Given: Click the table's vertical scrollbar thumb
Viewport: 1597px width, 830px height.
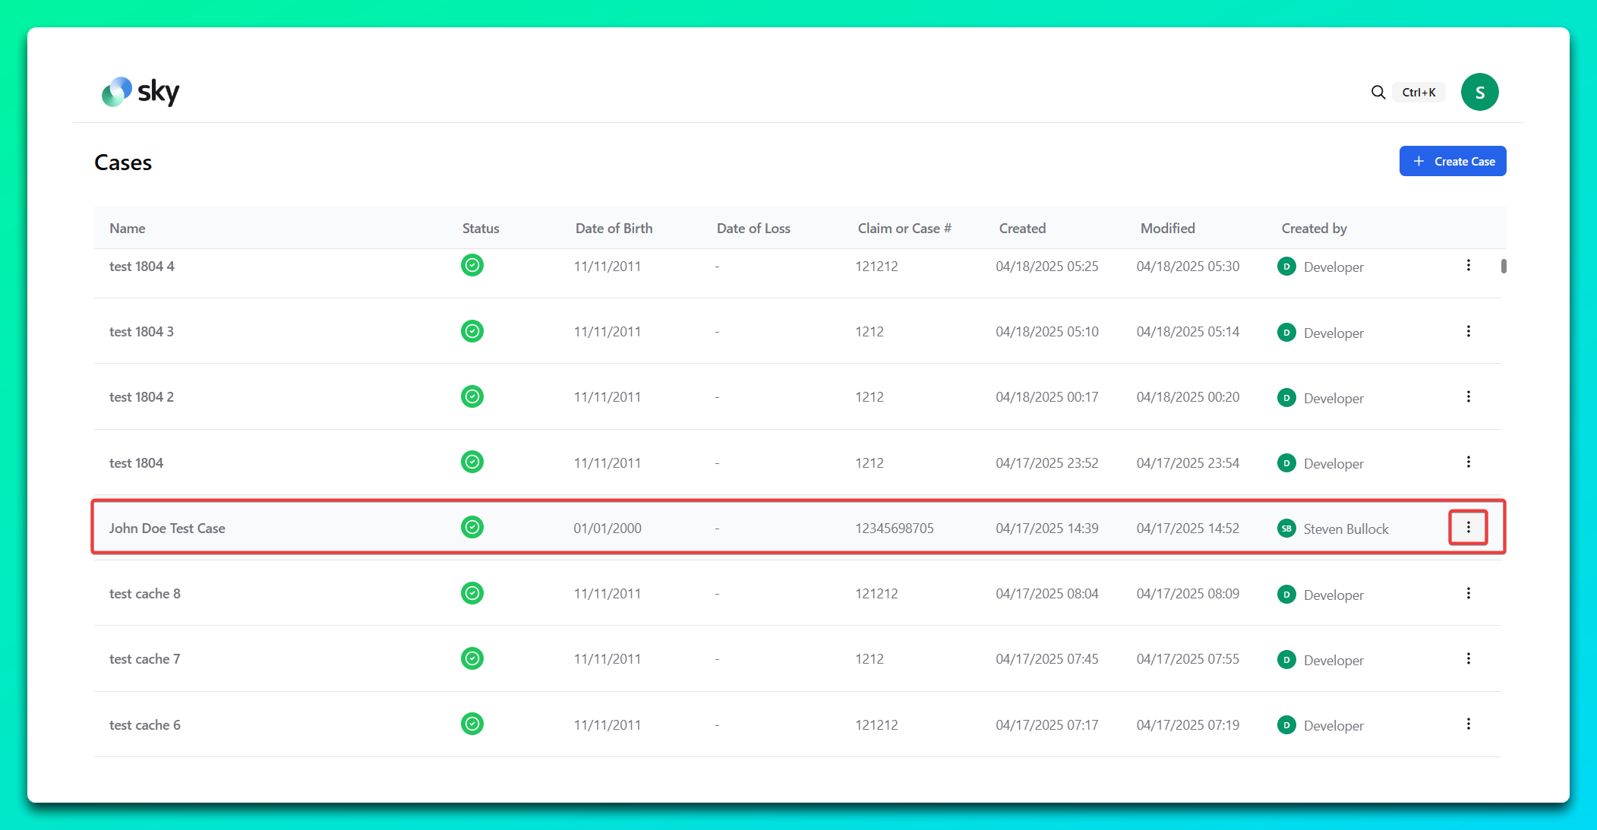Looking at the screenshot, I should (1503, 266).
